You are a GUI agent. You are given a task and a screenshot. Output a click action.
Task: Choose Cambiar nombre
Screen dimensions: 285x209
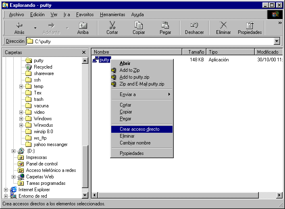coord(142,143)
